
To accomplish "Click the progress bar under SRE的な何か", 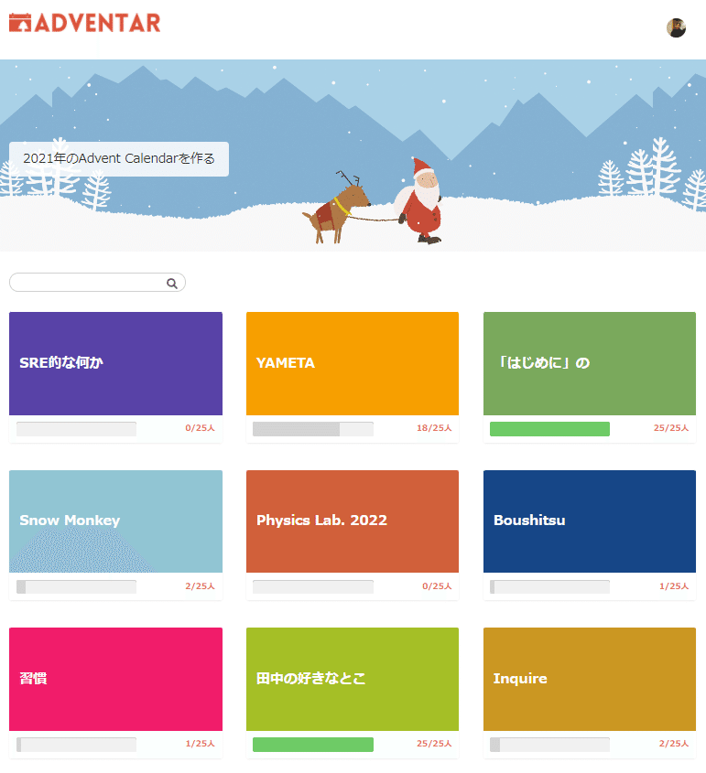I will [77, 429].
